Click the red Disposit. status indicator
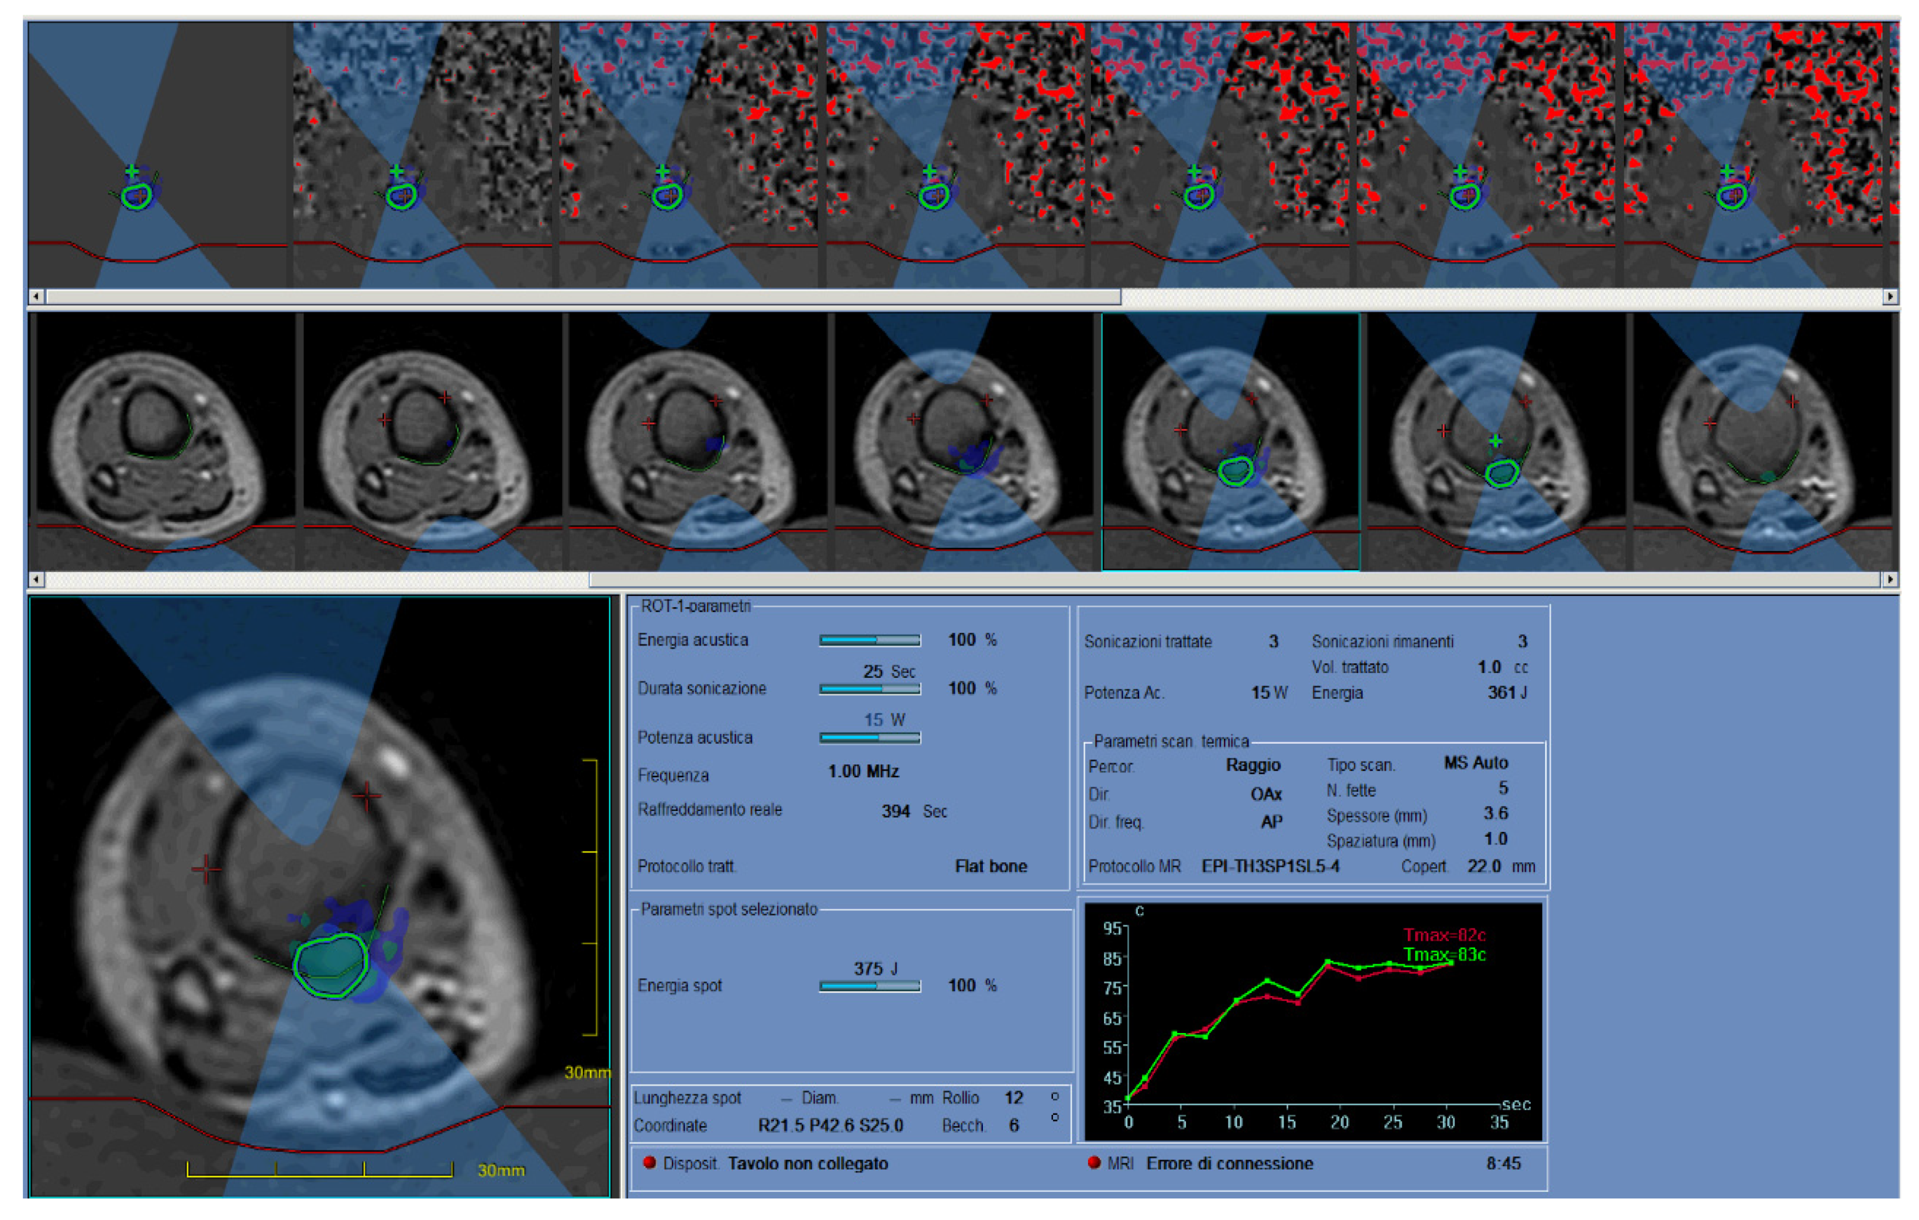Image resolution: width=1919 pixels, height=1220 pixels. tap(650, 1163)
